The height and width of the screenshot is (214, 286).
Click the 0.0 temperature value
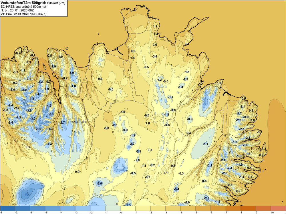tap(253, 120)
